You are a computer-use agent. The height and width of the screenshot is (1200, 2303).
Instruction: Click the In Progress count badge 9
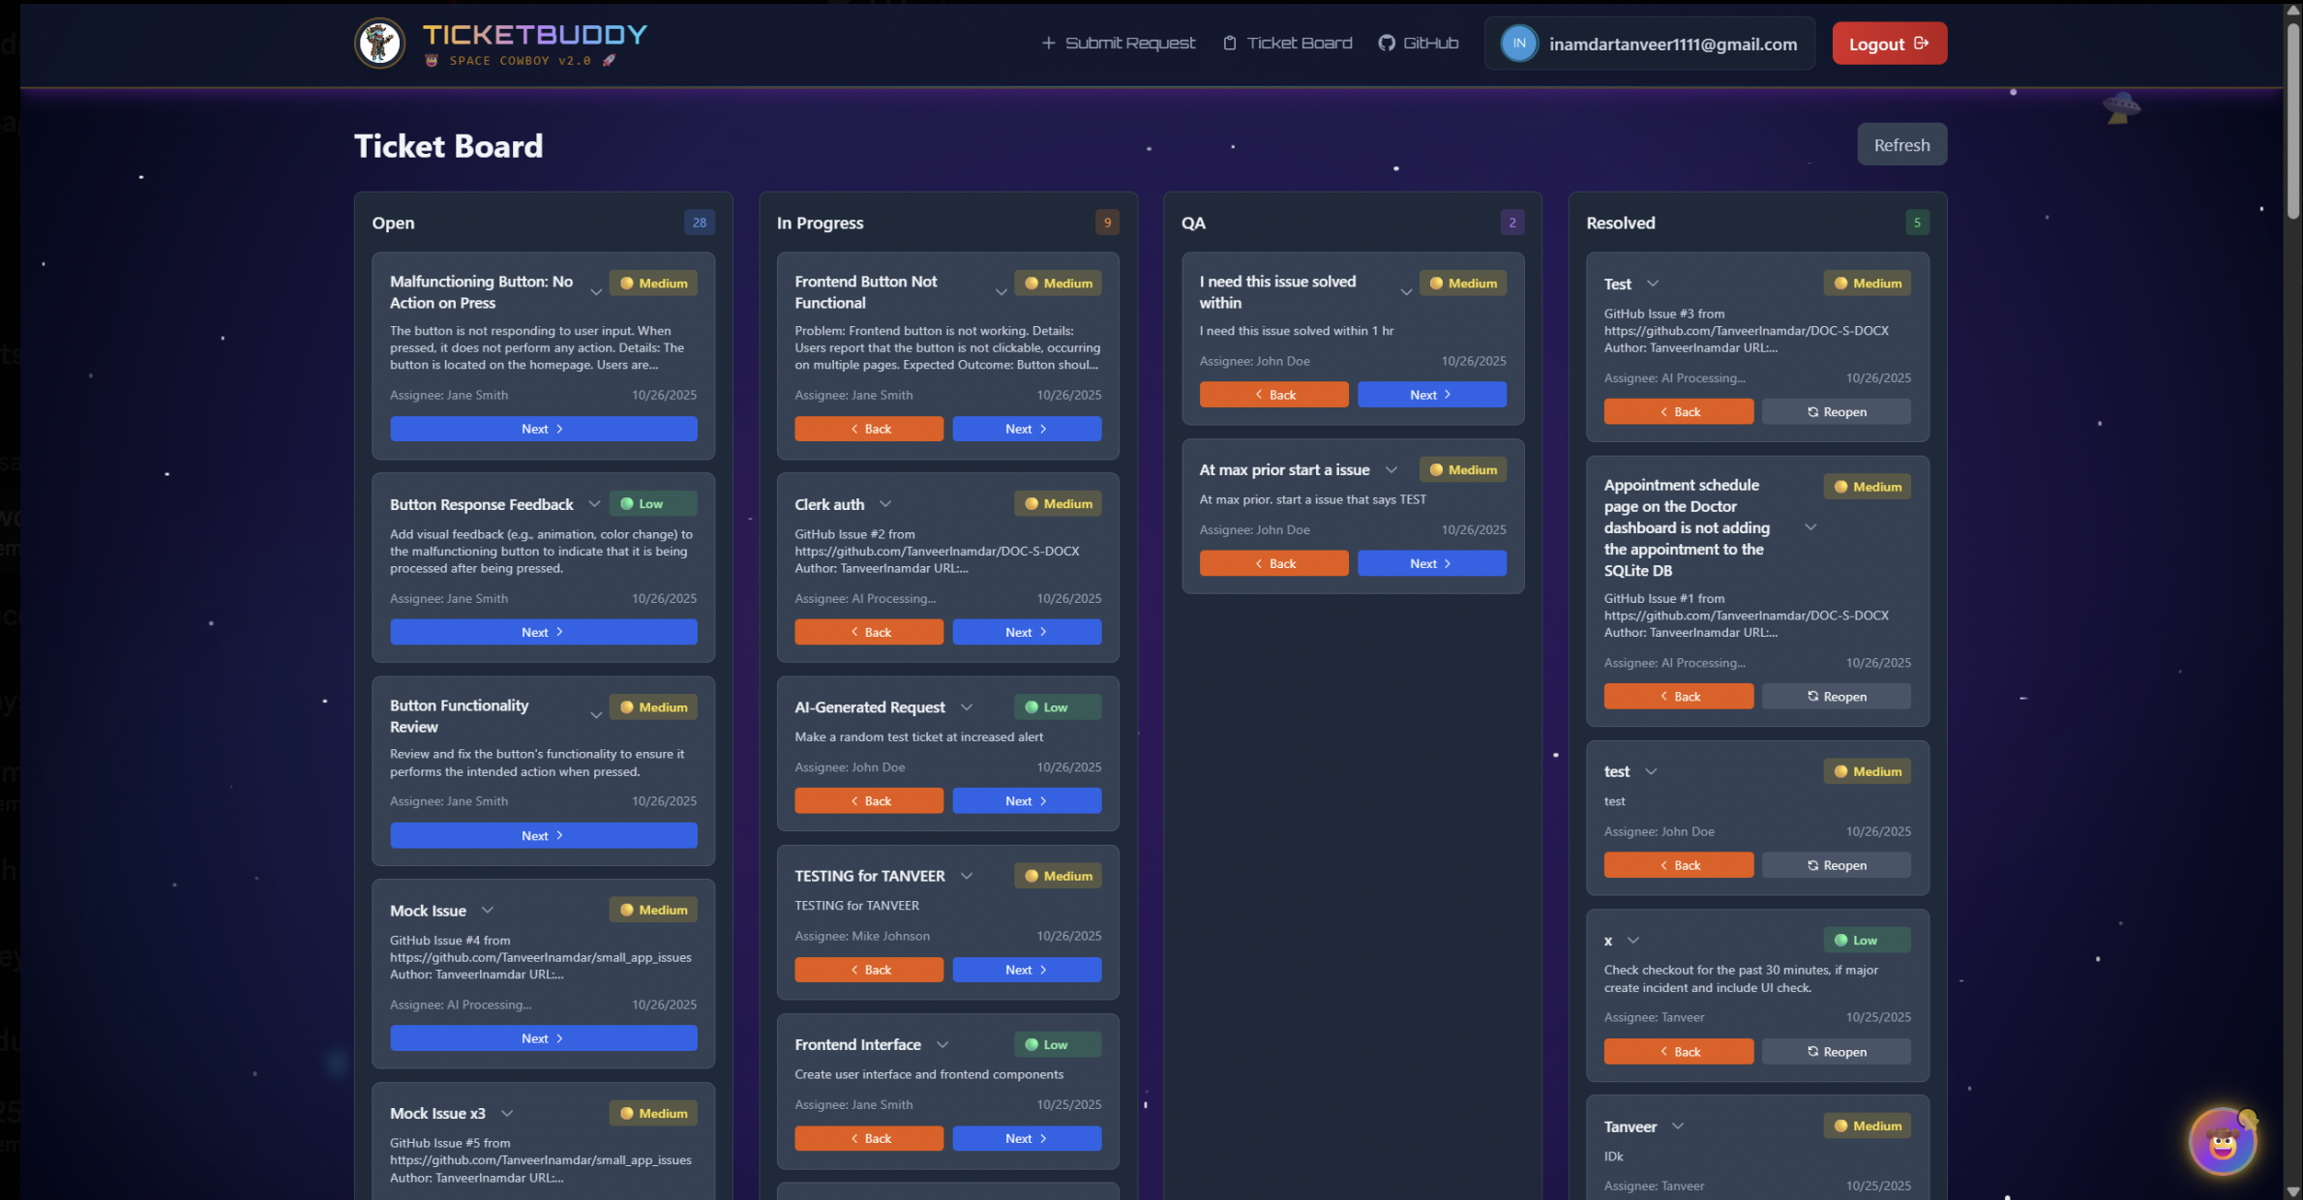pos(1107,223)
